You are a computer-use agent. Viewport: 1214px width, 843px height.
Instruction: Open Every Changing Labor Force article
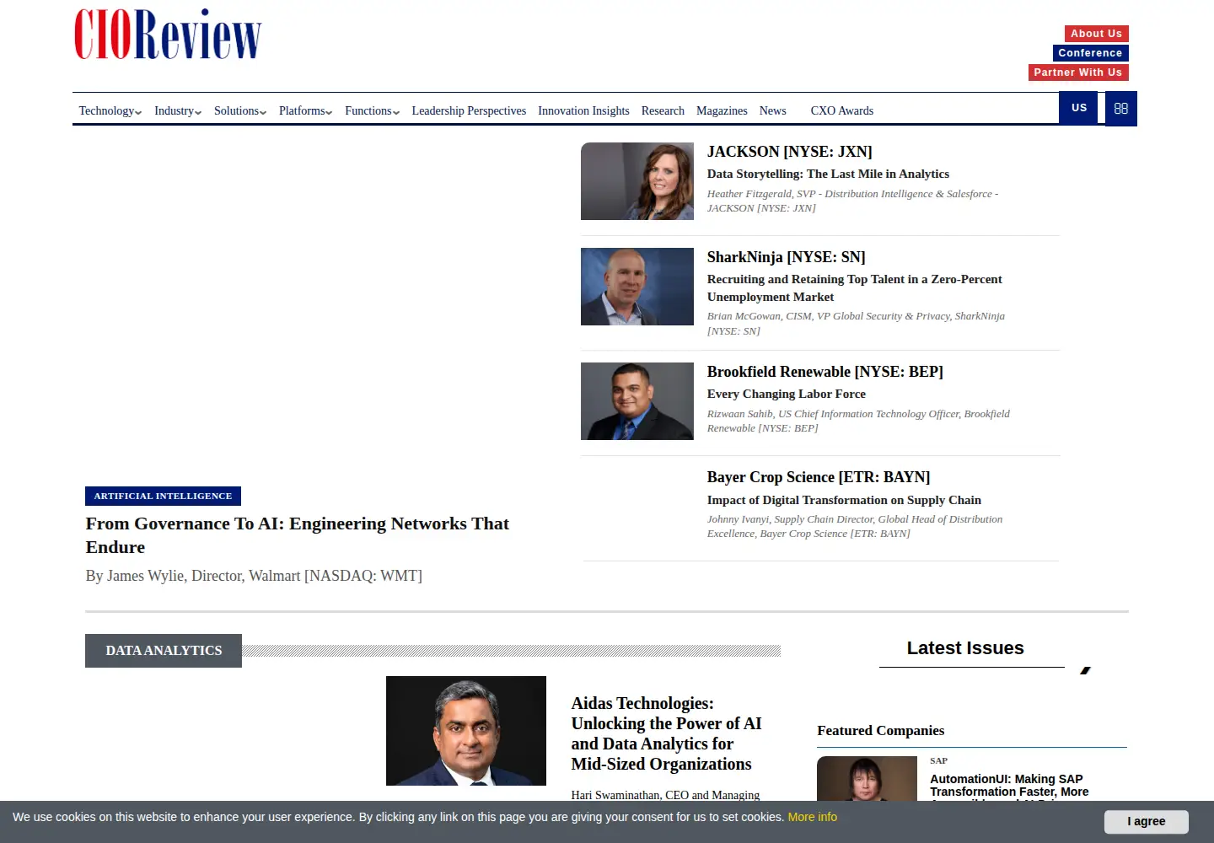(x=787, y=394)
